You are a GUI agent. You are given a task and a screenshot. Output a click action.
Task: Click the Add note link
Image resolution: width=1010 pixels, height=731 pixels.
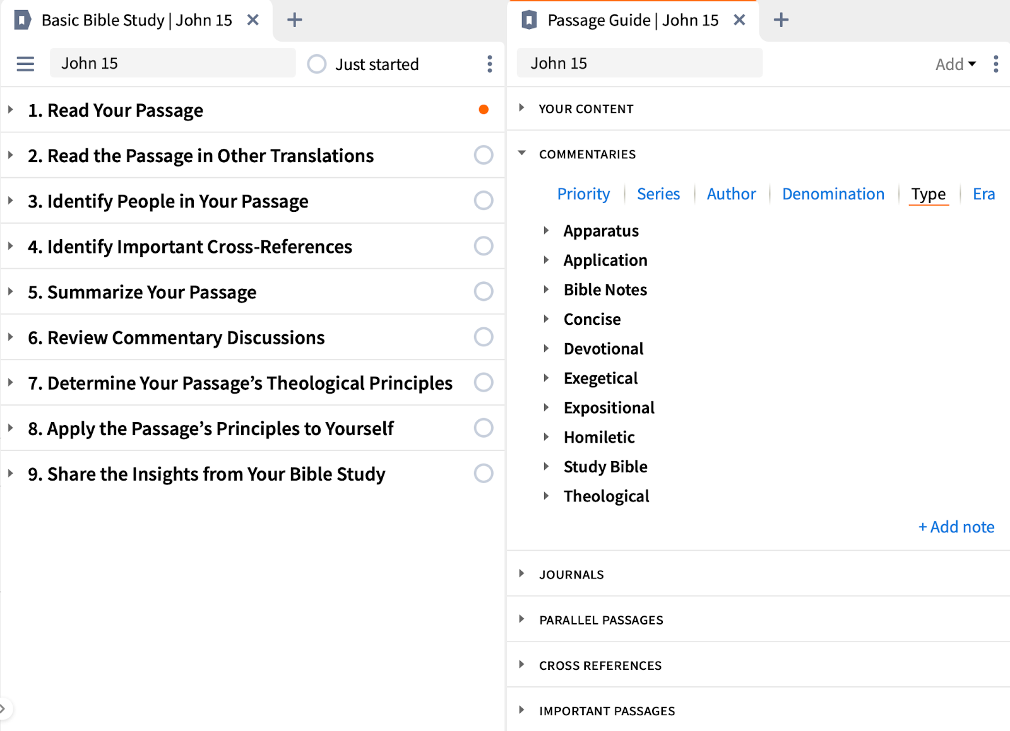956,527
